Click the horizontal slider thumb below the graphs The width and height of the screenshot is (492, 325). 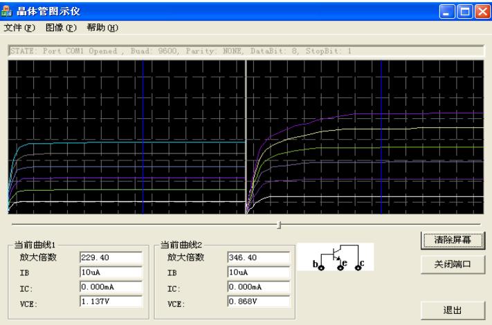point(279,225)
